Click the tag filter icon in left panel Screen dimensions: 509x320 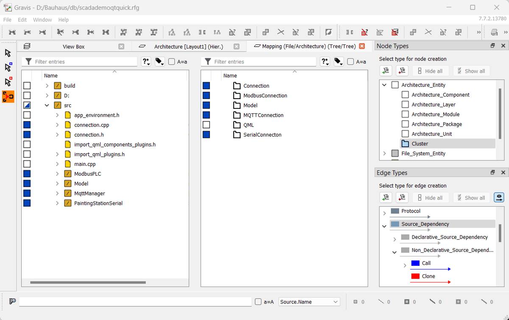pos(159,62)
